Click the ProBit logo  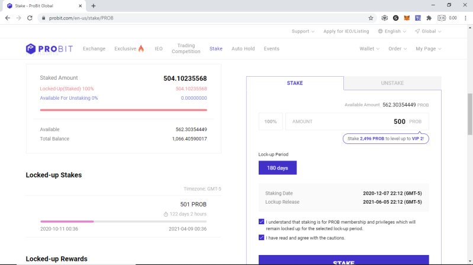[x=49, y=49]
